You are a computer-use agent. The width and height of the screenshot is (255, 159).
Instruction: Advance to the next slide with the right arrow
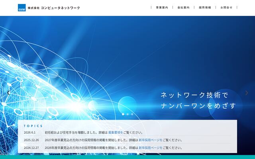pos(247,93)
